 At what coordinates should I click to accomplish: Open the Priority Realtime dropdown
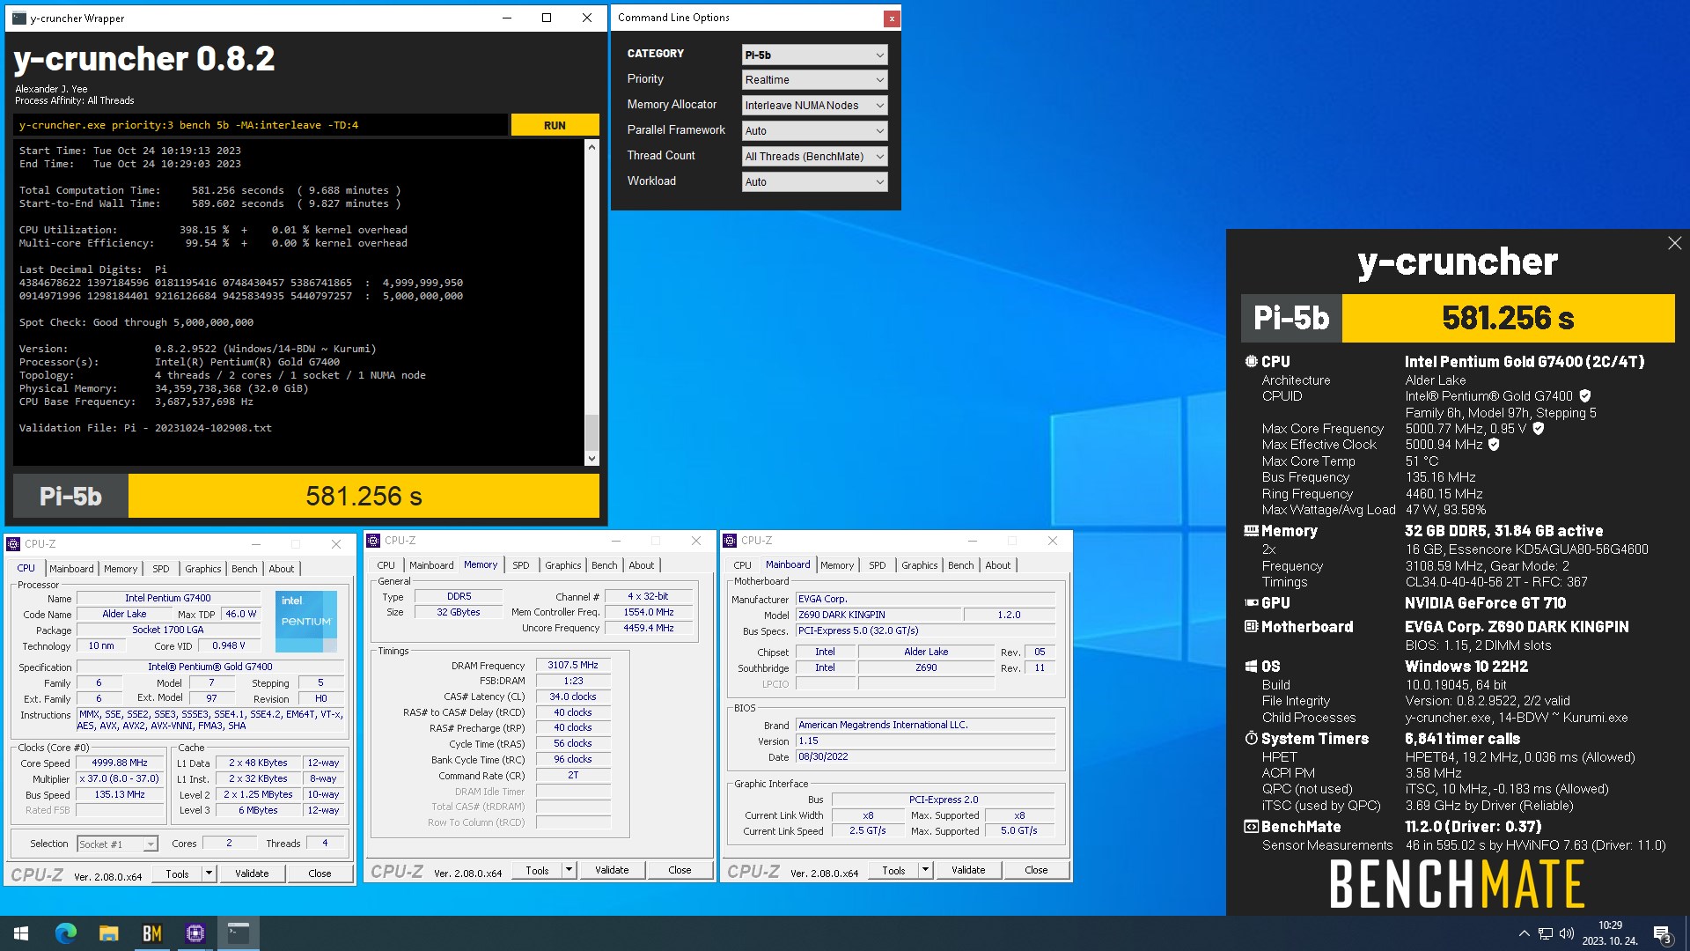[814, 79]
